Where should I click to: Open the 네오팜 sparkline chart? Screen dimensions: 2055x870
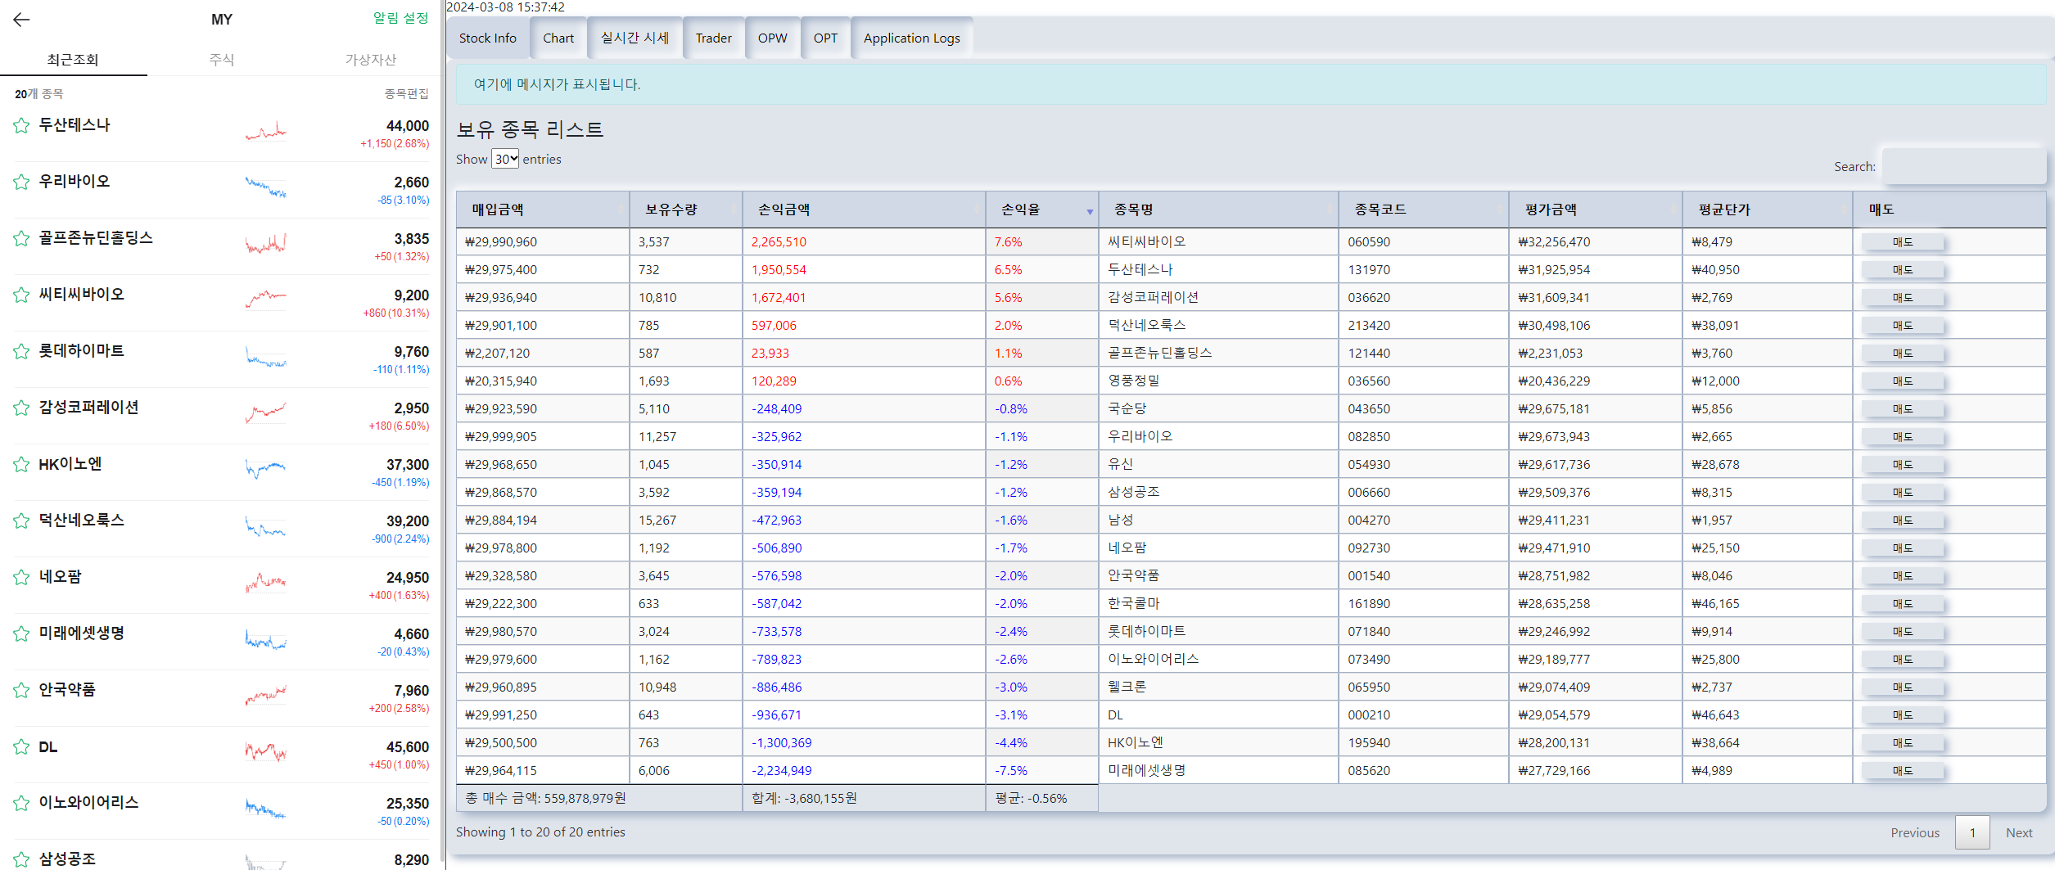coord(266,583)
